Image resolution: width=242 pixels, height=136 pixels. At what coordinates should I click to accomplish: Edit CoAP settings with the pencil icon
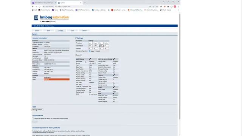(x=114, y=87)
